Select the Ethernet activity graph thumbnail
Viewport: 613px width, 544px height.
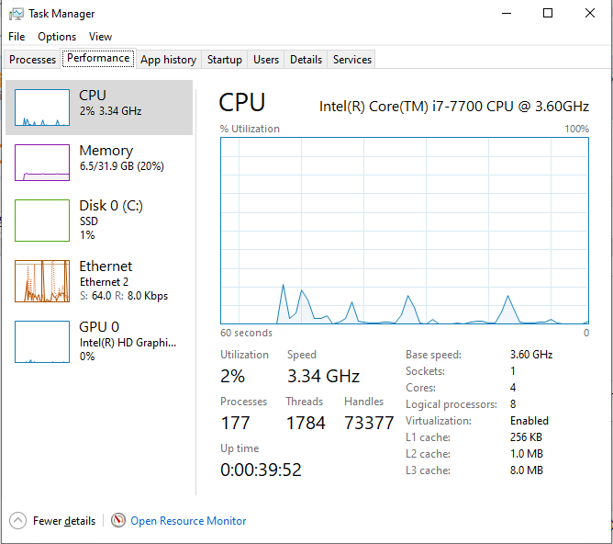42,281
